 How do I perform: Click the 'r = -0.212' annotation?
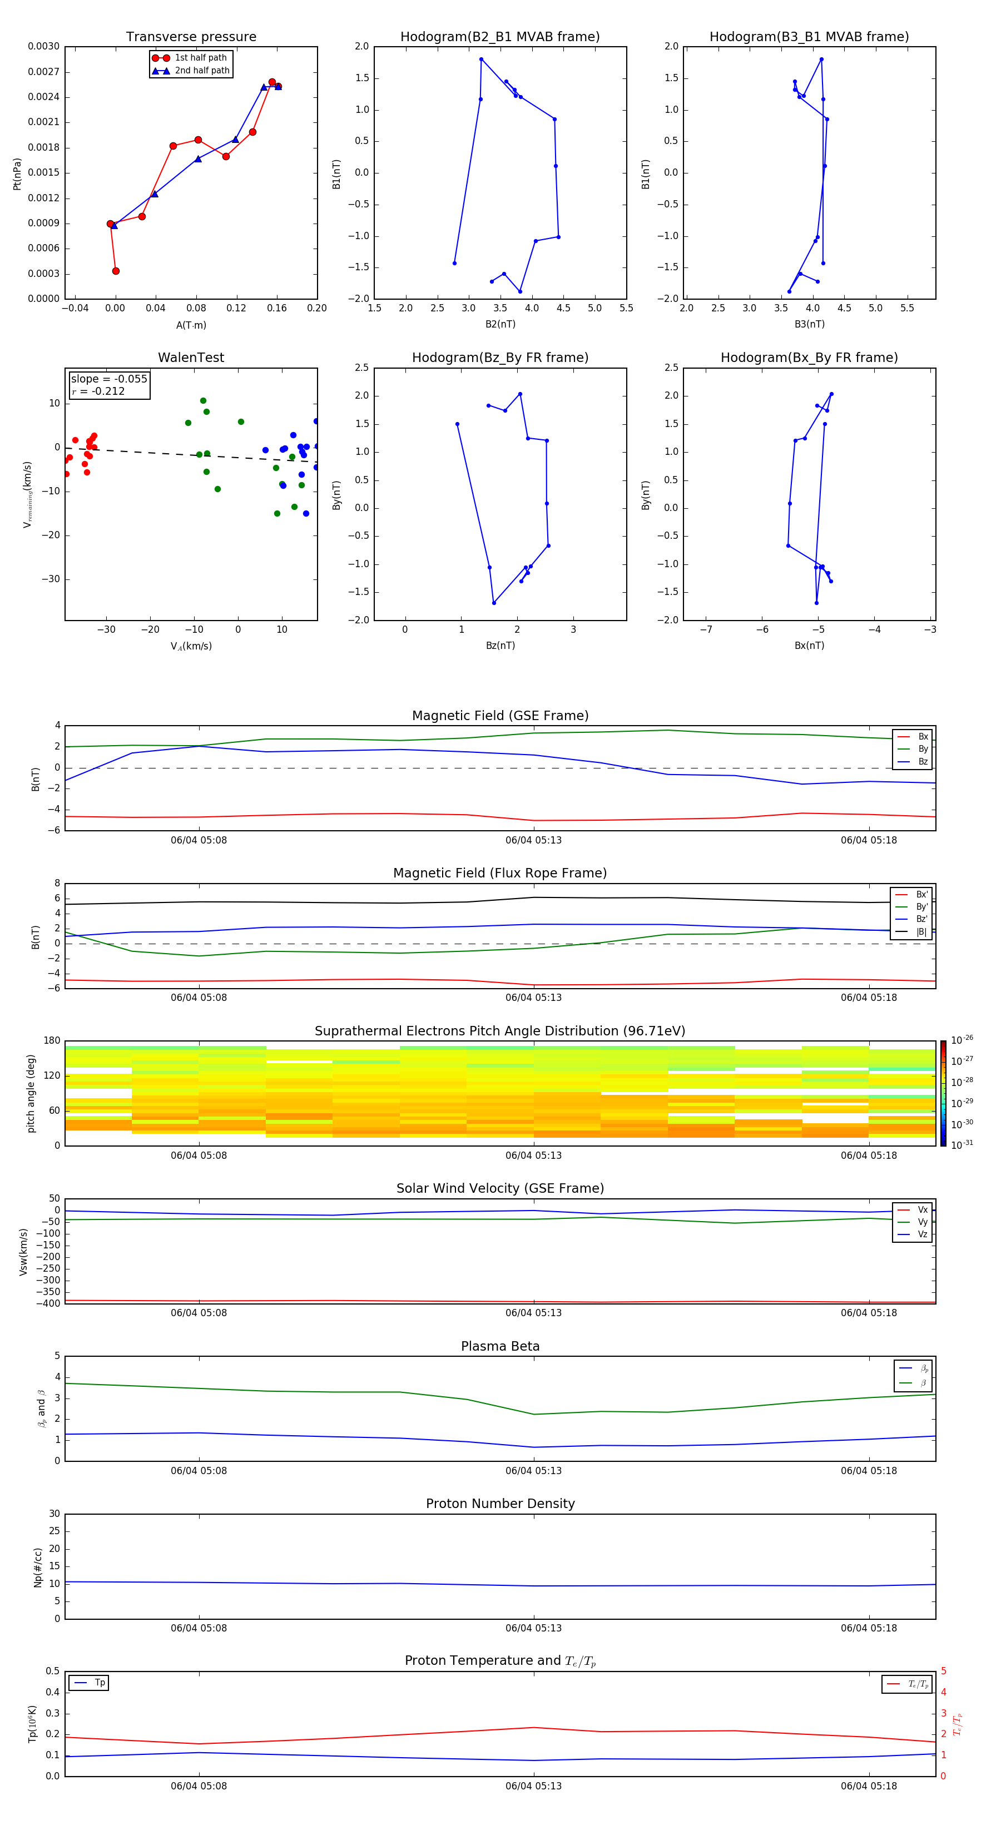98,391
